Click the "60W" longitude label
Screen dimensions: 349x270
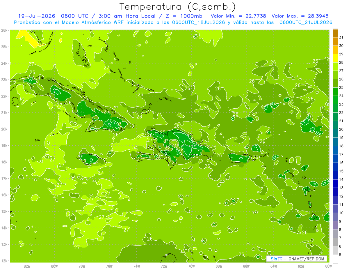328,266
